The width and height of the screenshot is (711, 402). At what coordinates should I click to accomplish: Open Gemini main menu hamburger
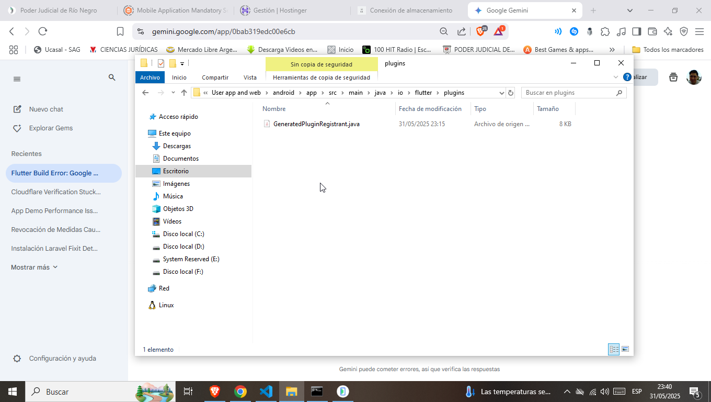click(x=17, y=79)
